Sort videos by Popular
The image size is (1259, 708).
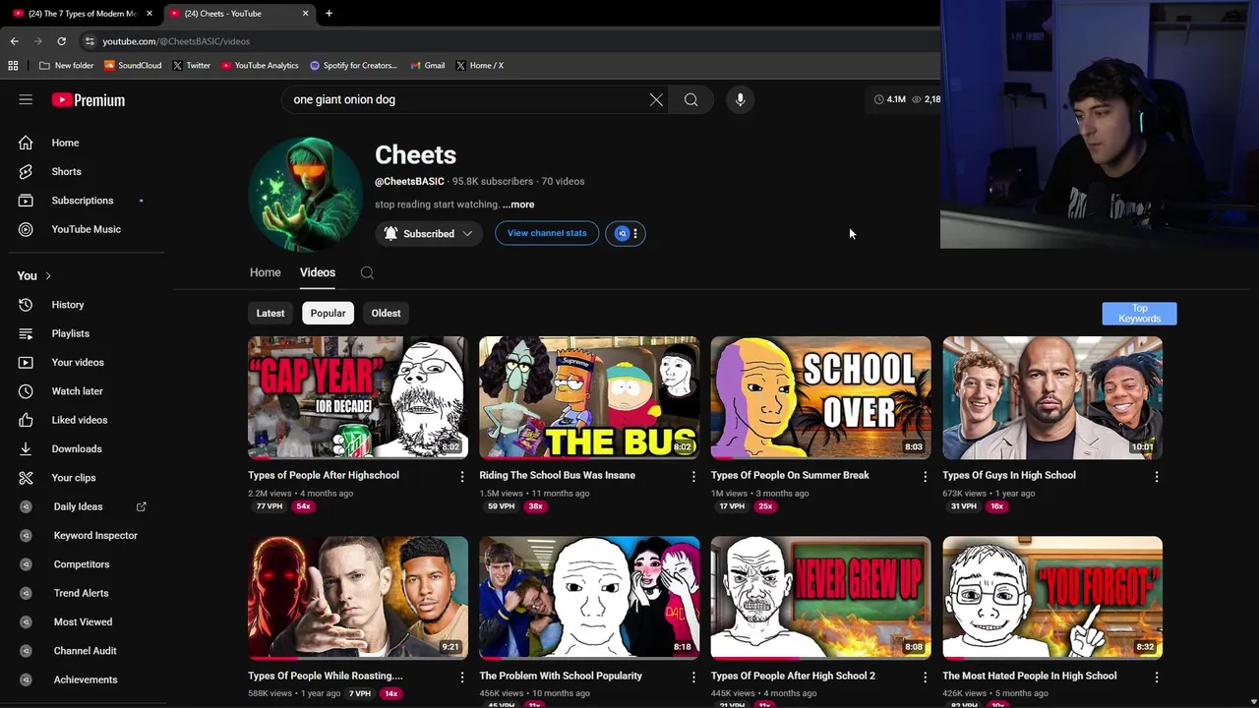328,313
